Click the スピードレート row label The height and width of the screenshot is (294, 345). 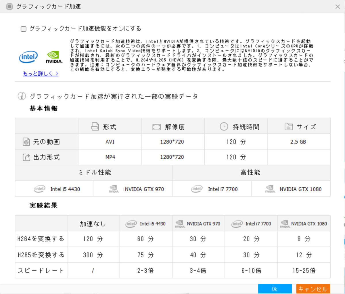click(41, 270)
